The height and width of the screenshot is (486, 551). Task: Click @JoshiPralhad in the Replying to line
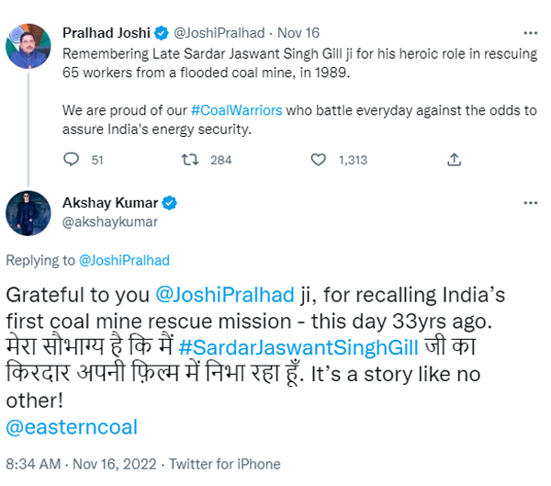pos(124,260)
